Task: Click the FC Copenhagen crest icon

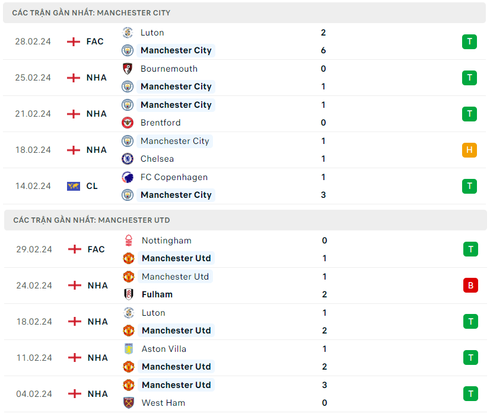Action: (128, 177)
